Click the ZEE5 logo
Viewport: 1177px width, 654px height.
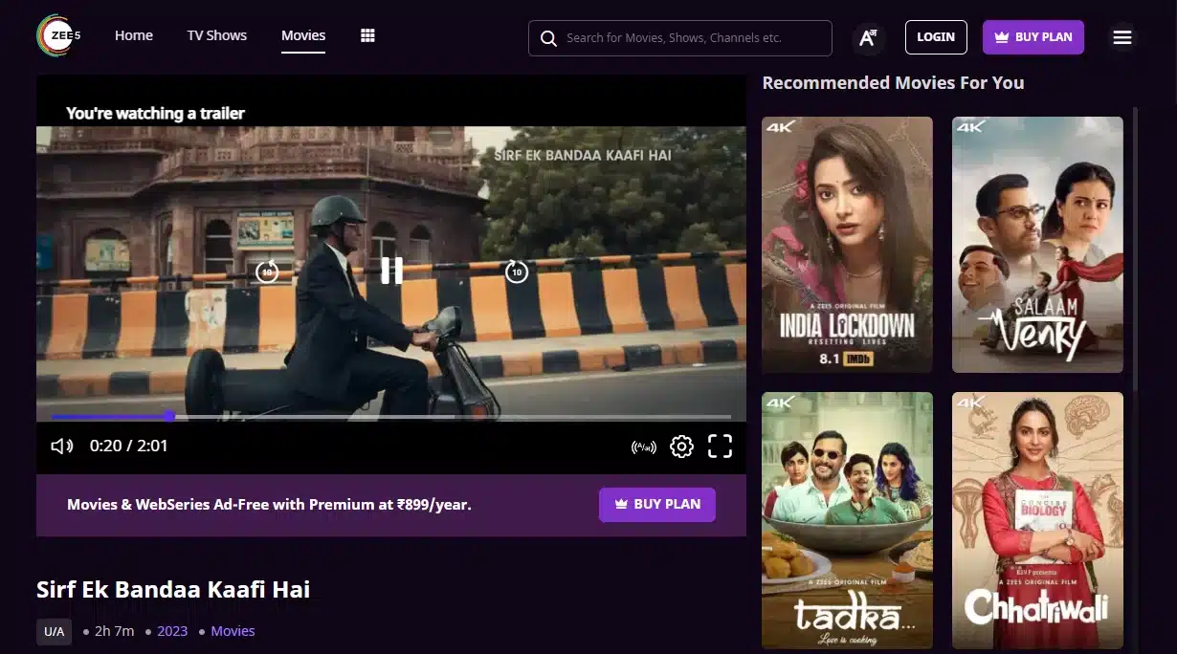tap(60, 36)
